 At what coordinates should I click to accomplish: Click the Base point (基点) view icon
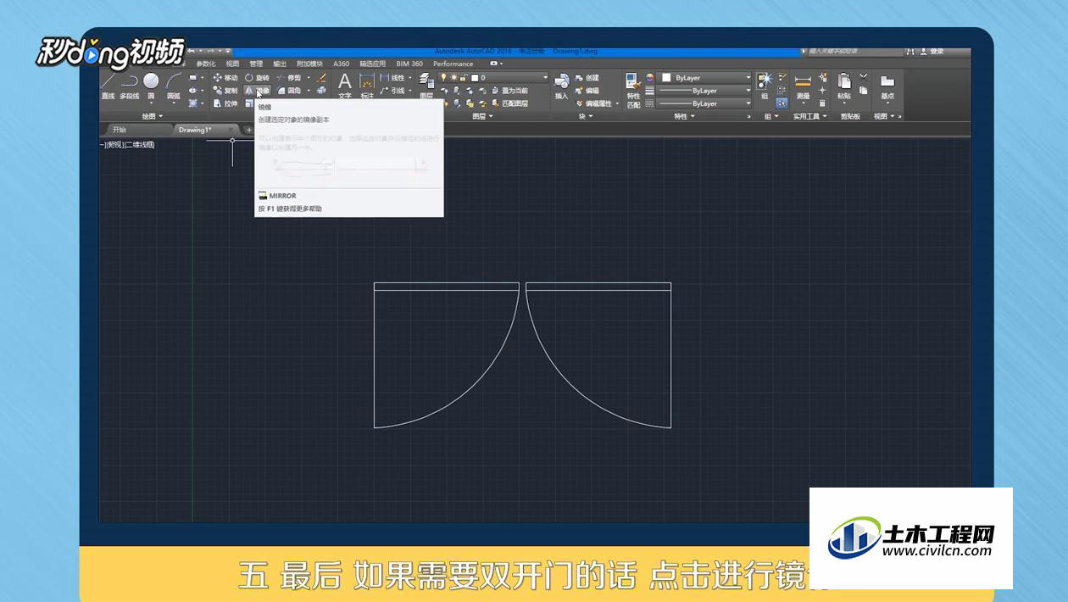[887, 86]
